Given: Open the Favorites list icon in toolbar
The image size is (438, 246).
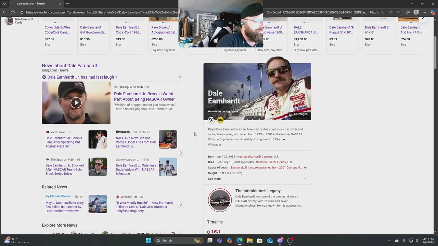Looking at the screenshot, I should pos(407,12).
